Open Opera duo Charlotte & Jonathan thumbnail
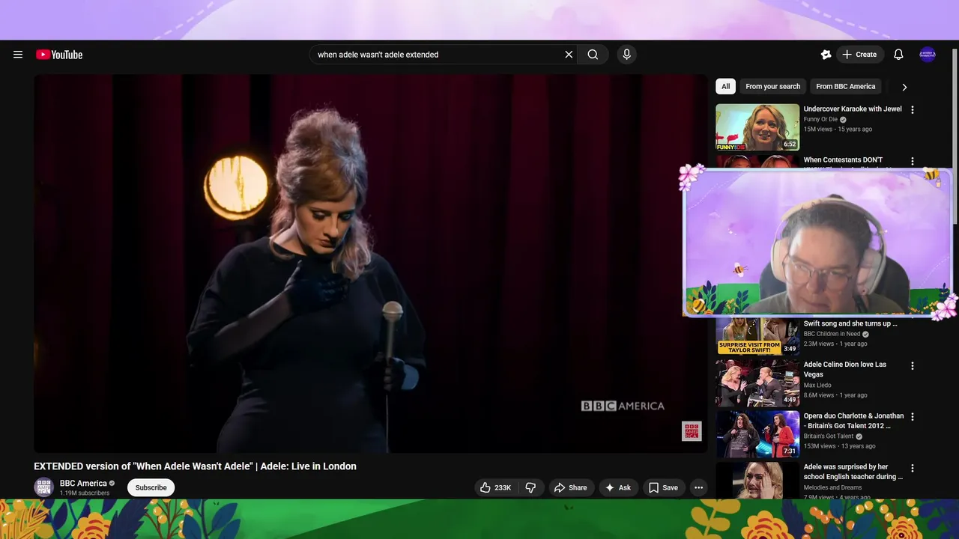Screen dimensions: 959x539 (x=757, y=434)
